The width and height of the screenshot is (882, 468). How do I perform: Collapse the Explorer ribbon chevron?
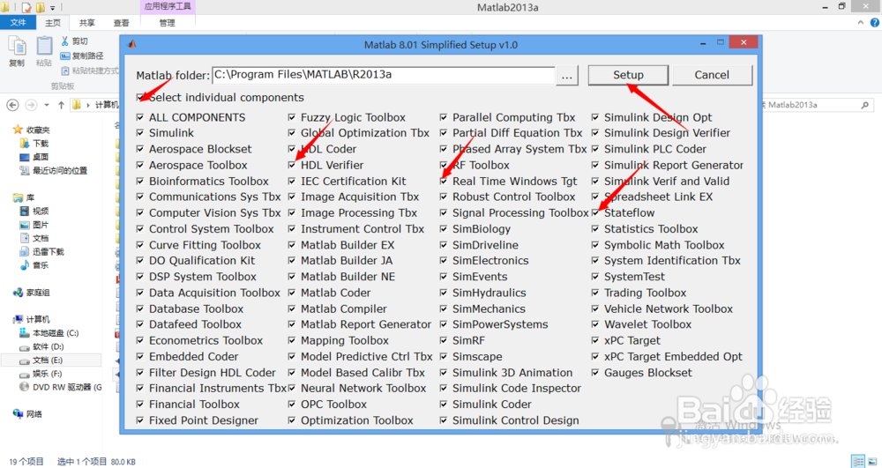pos(861,22)
